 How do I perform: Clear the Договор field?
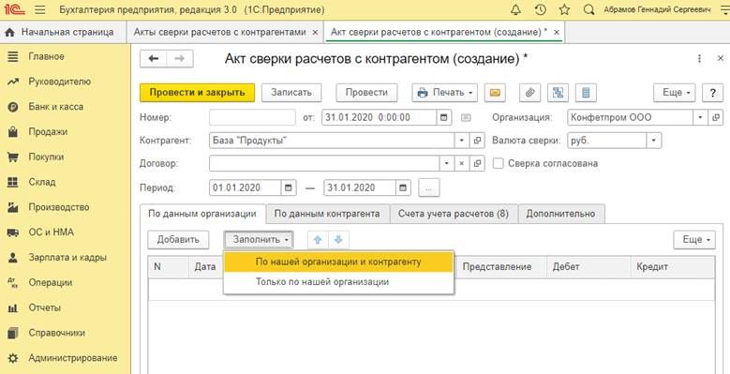[x=462, y=164]
